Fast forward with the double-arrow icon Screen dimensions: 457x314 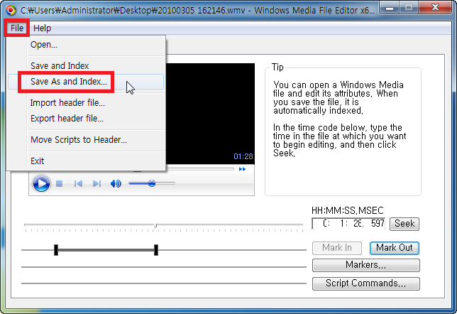[x=242, y=169]
